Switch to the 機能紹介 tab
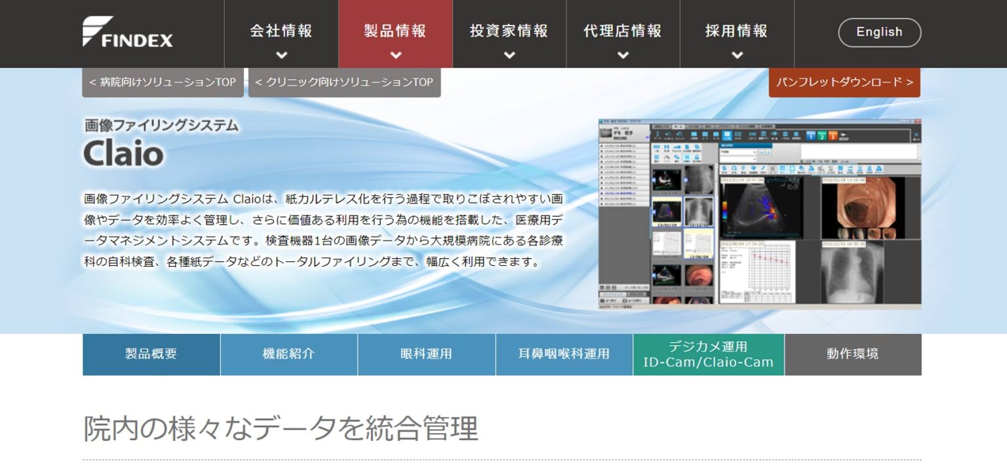This screenshot has height=471, width=1007. pyautogui.click(x=288, y=354)
